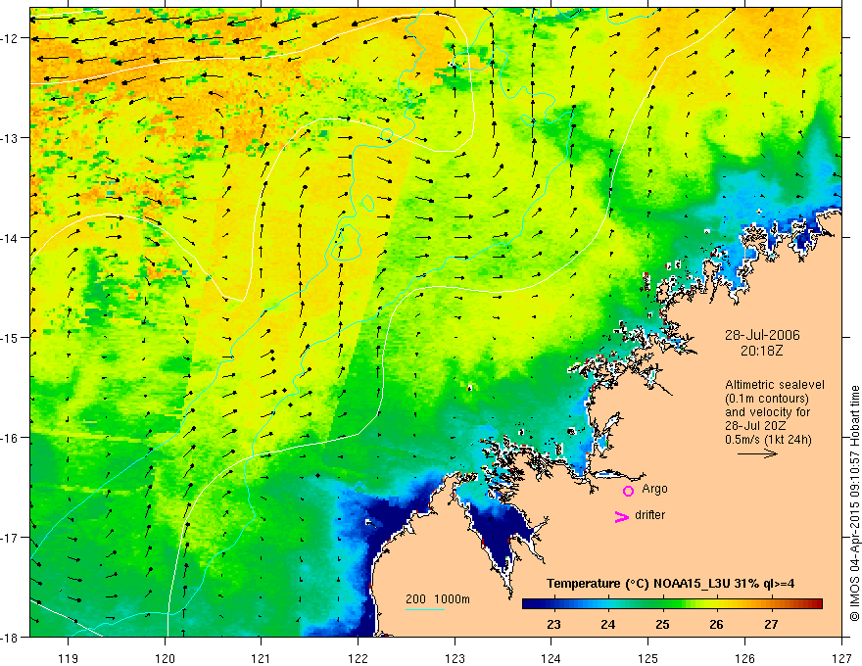Click the -13 latitude axis label

10,138
